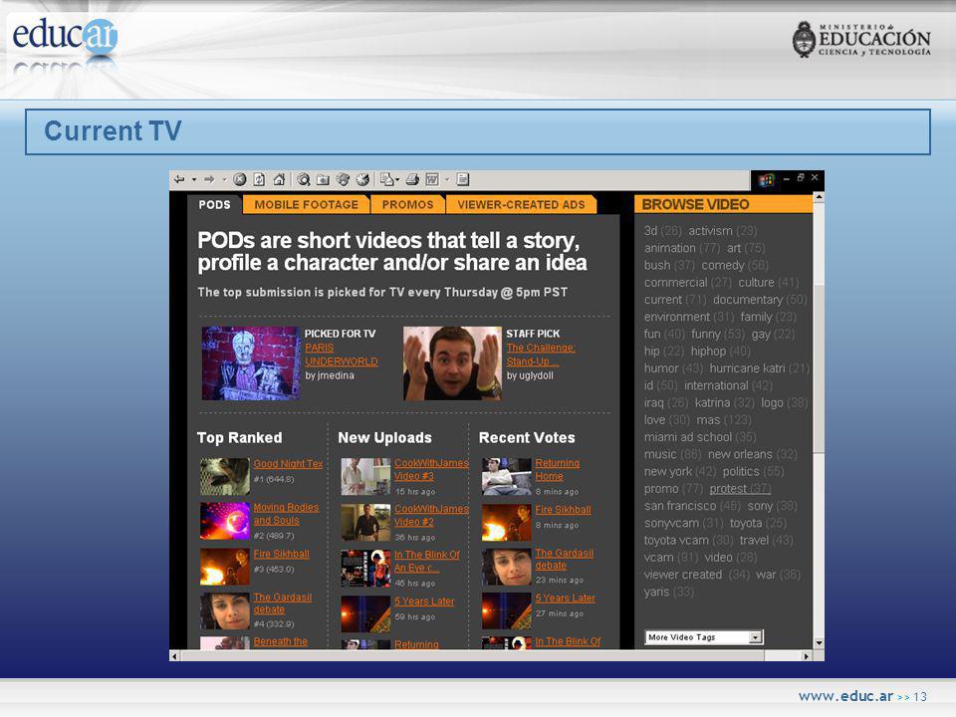Open the Forward button history dropdown arrow

pyautogui.click(x=224, y=179)
